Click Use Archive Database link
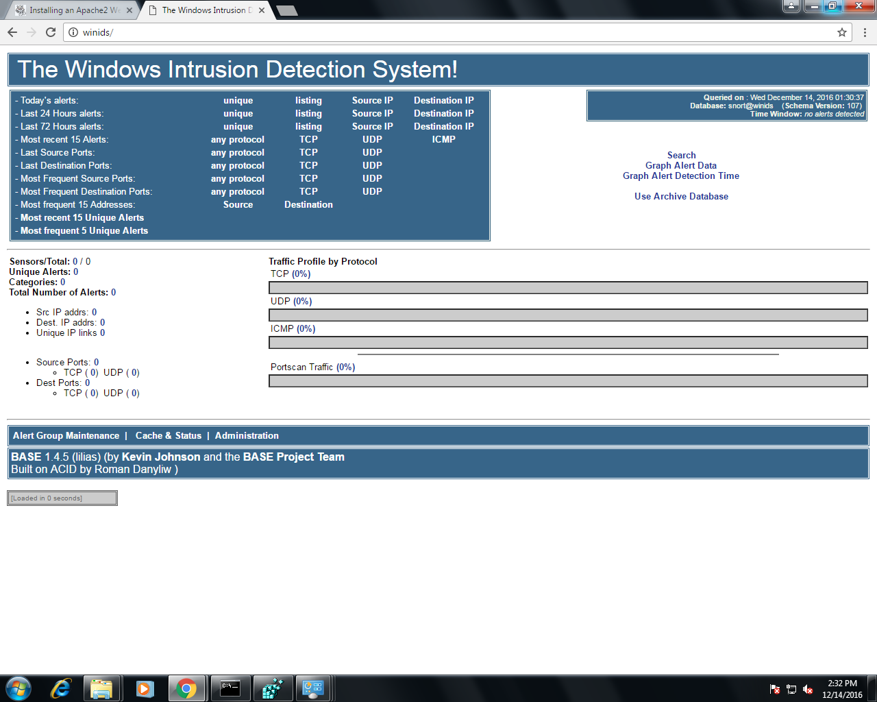 (681, 197)
